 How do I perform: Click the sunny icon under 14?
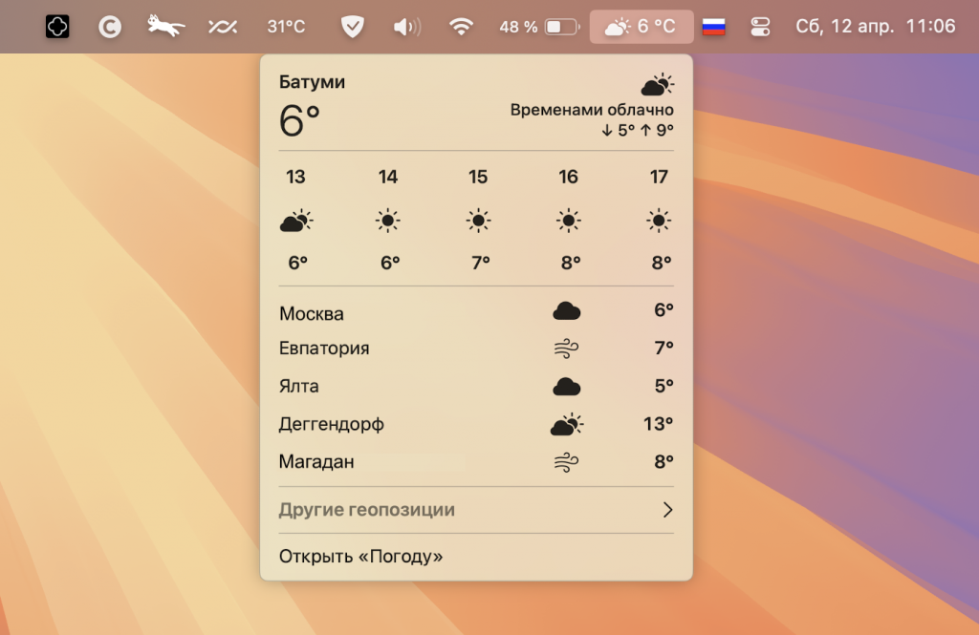(388, 221)
